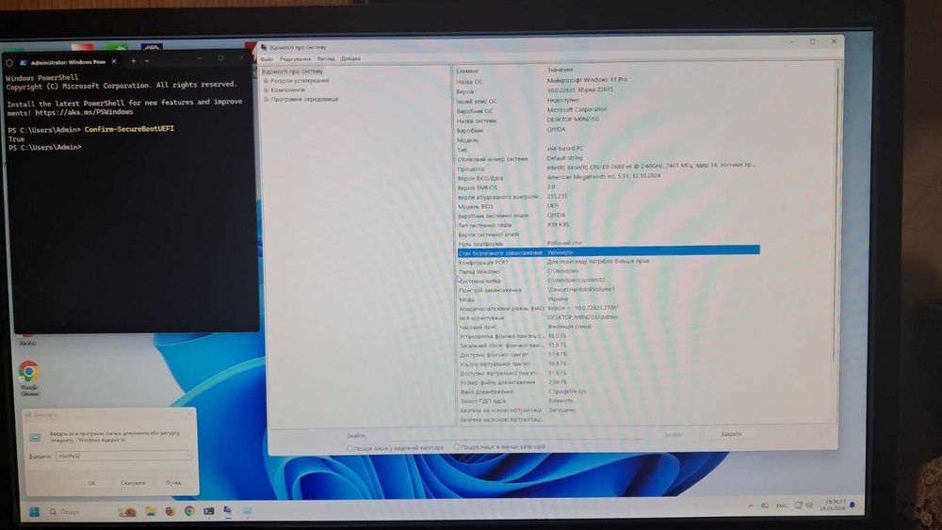The width and height of the screenshot is (942, 530).
Task: Activate the Run dialog taskbar icon
Action: [247, 511]
